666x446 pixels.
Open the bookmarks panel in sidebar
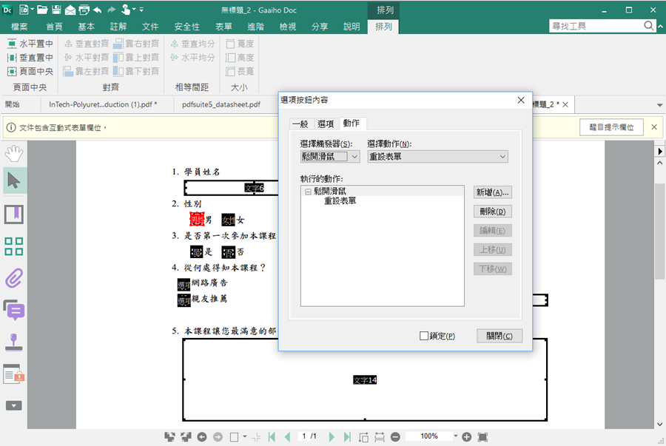pos(13,214)
